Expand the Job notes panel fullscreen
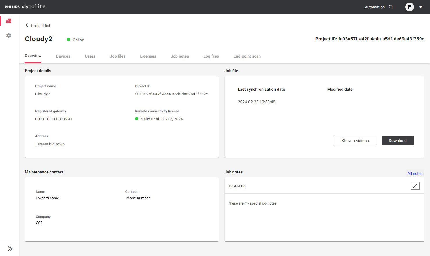Screen dimensions: 430x256 click(415, 186)
